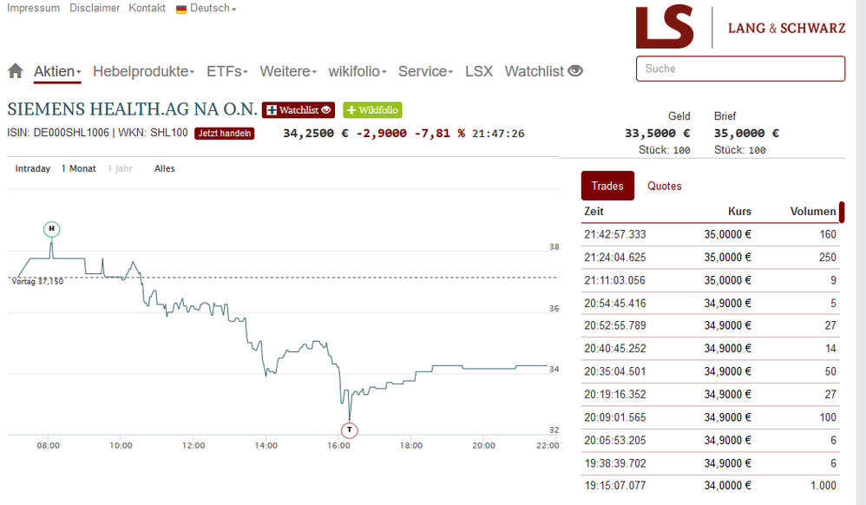Select the trade row at 20:09:01.565
This screenshot has width=866, height=505.
coord(711,417)
